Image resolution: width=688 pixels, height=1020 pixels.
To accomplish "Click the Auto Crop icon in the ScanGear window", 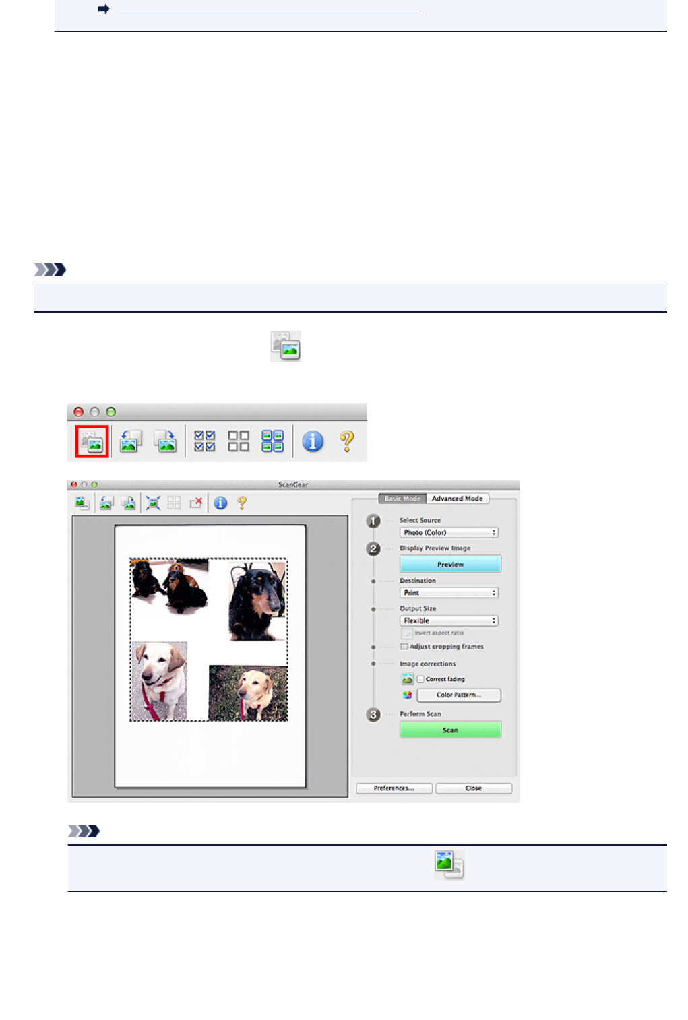I will 153,503.
